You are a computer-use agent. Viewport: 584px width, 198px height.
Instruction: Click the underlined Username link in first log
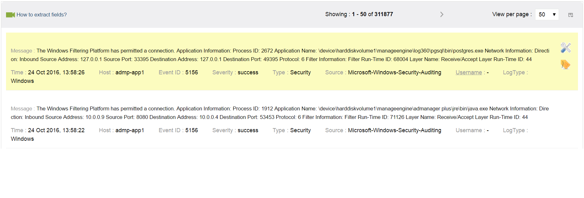[x=469, y=72]
